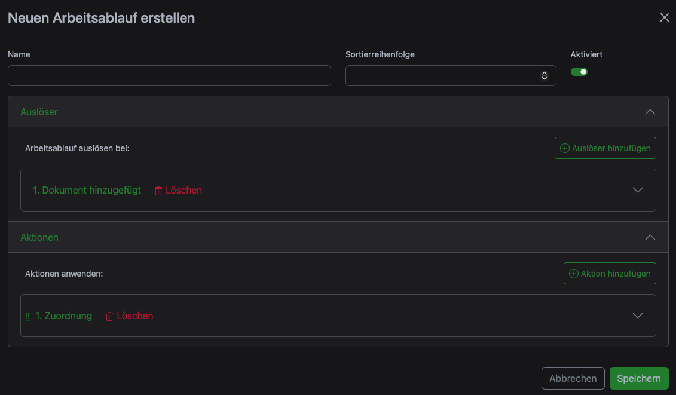Select the 1. Dokument hinzugefügt label
Viewport: 676px width, 395px height.
coord(87,190)
